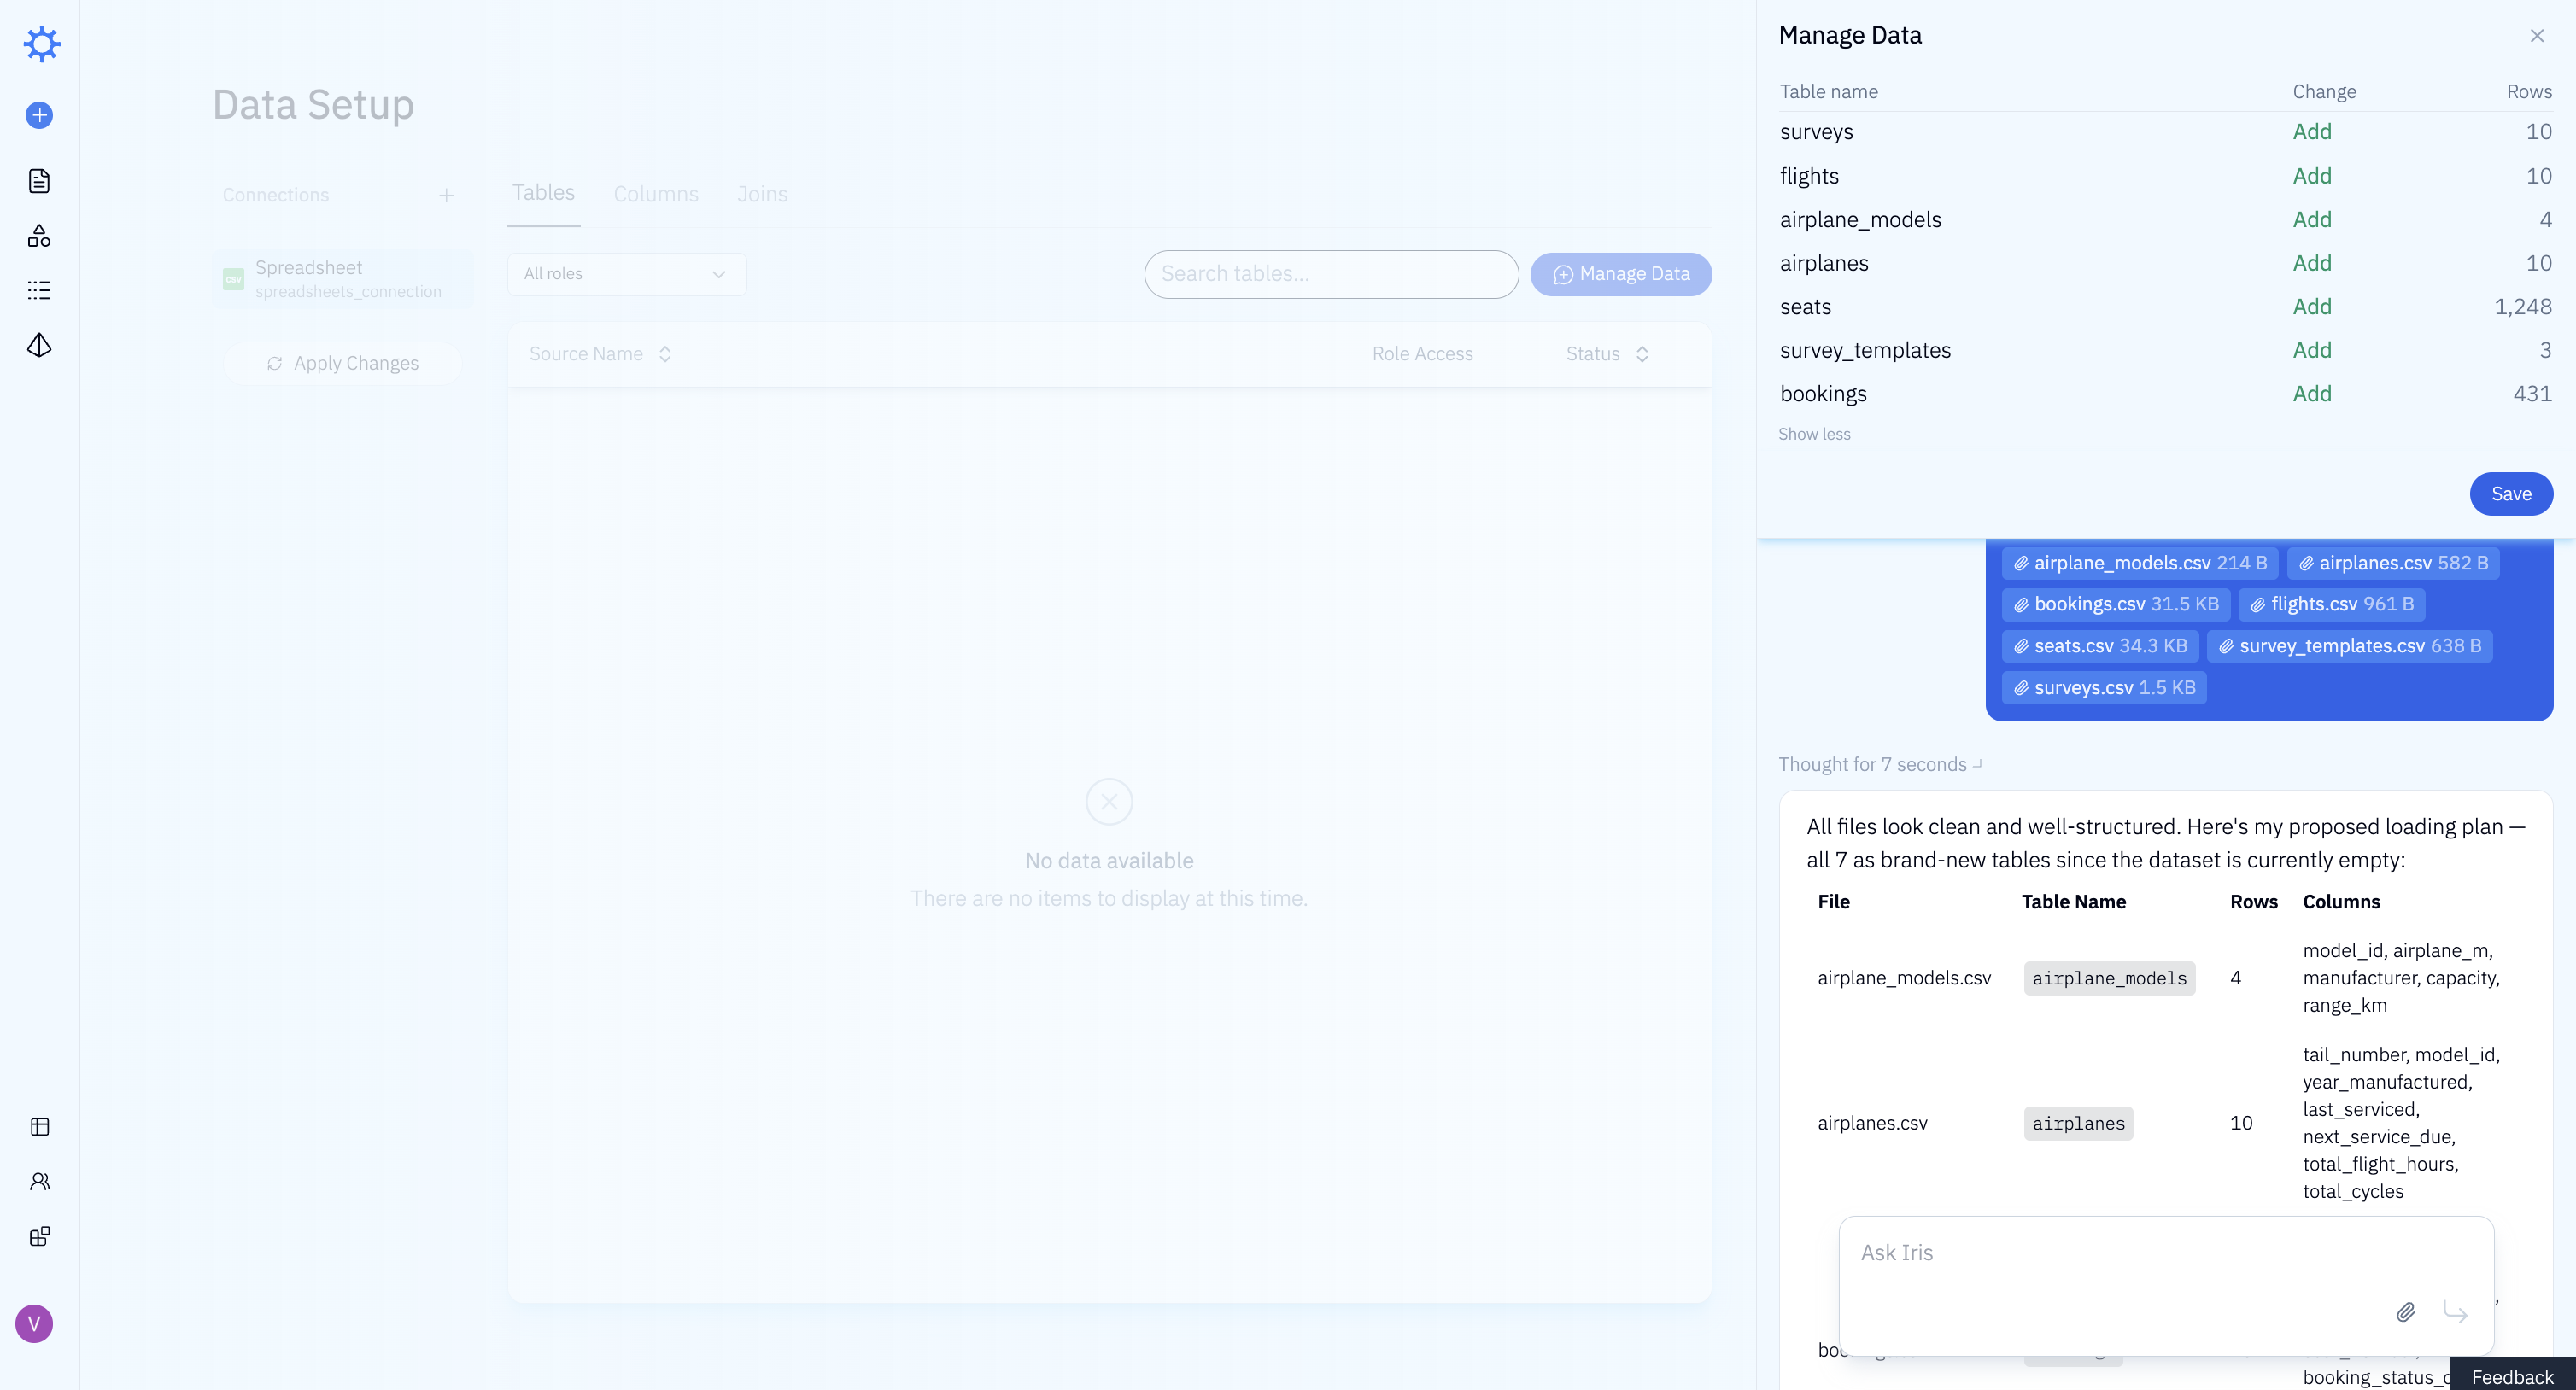2576x1390 pixels.
Task: Click the attach file paperclip icon
Action: coord(2405,1312)
